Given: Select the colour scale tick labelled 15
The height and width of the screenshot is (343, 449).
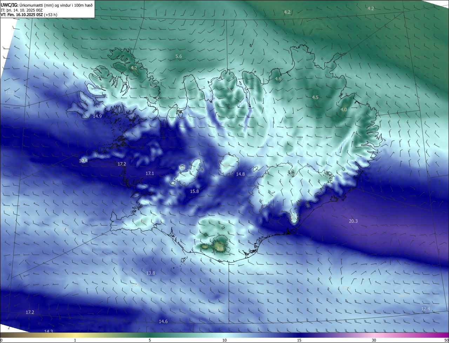Looking at the screenshot, I should pyautogui.click(x=299, y=340).
